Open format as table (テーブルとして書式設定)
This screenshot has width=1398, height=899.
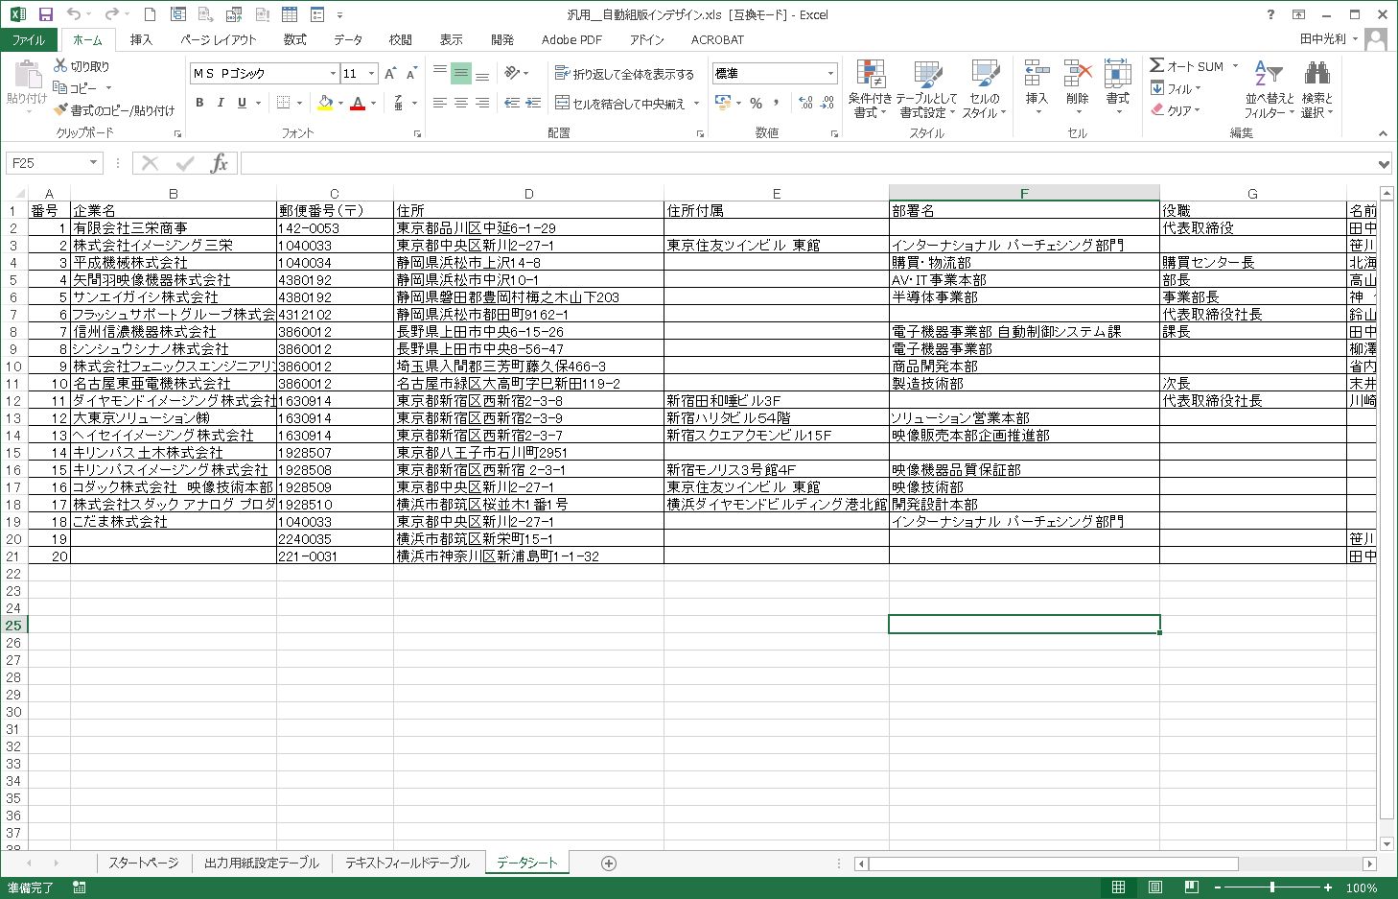[x=927, y=88]
